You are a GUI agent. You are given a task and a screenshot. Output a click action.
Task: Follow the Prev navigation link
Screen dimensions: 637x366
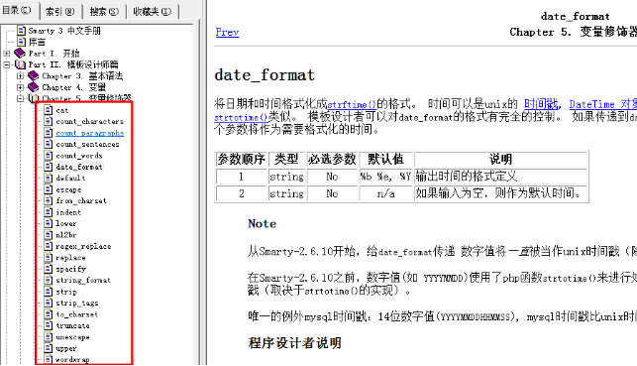pyautogui.click(x=227, y=32)
